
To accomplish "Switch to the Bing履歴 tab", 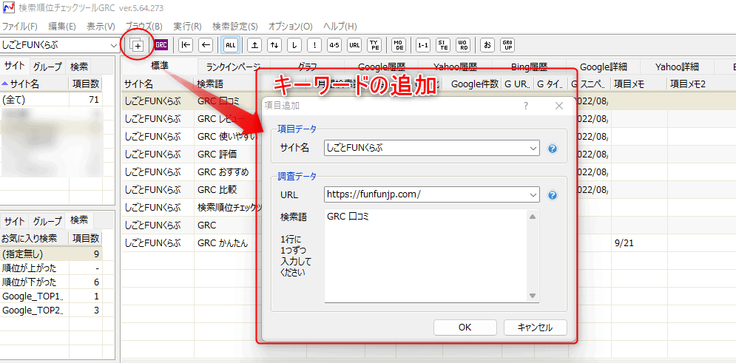I will (529, 67).
